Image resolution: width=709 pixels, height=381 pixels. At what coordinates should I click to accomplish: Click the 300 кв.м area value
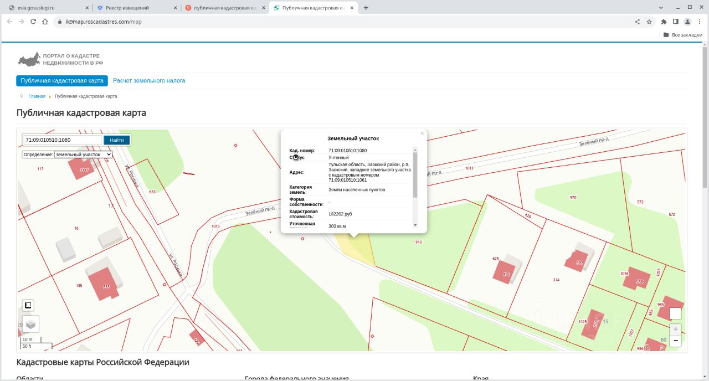337,226
